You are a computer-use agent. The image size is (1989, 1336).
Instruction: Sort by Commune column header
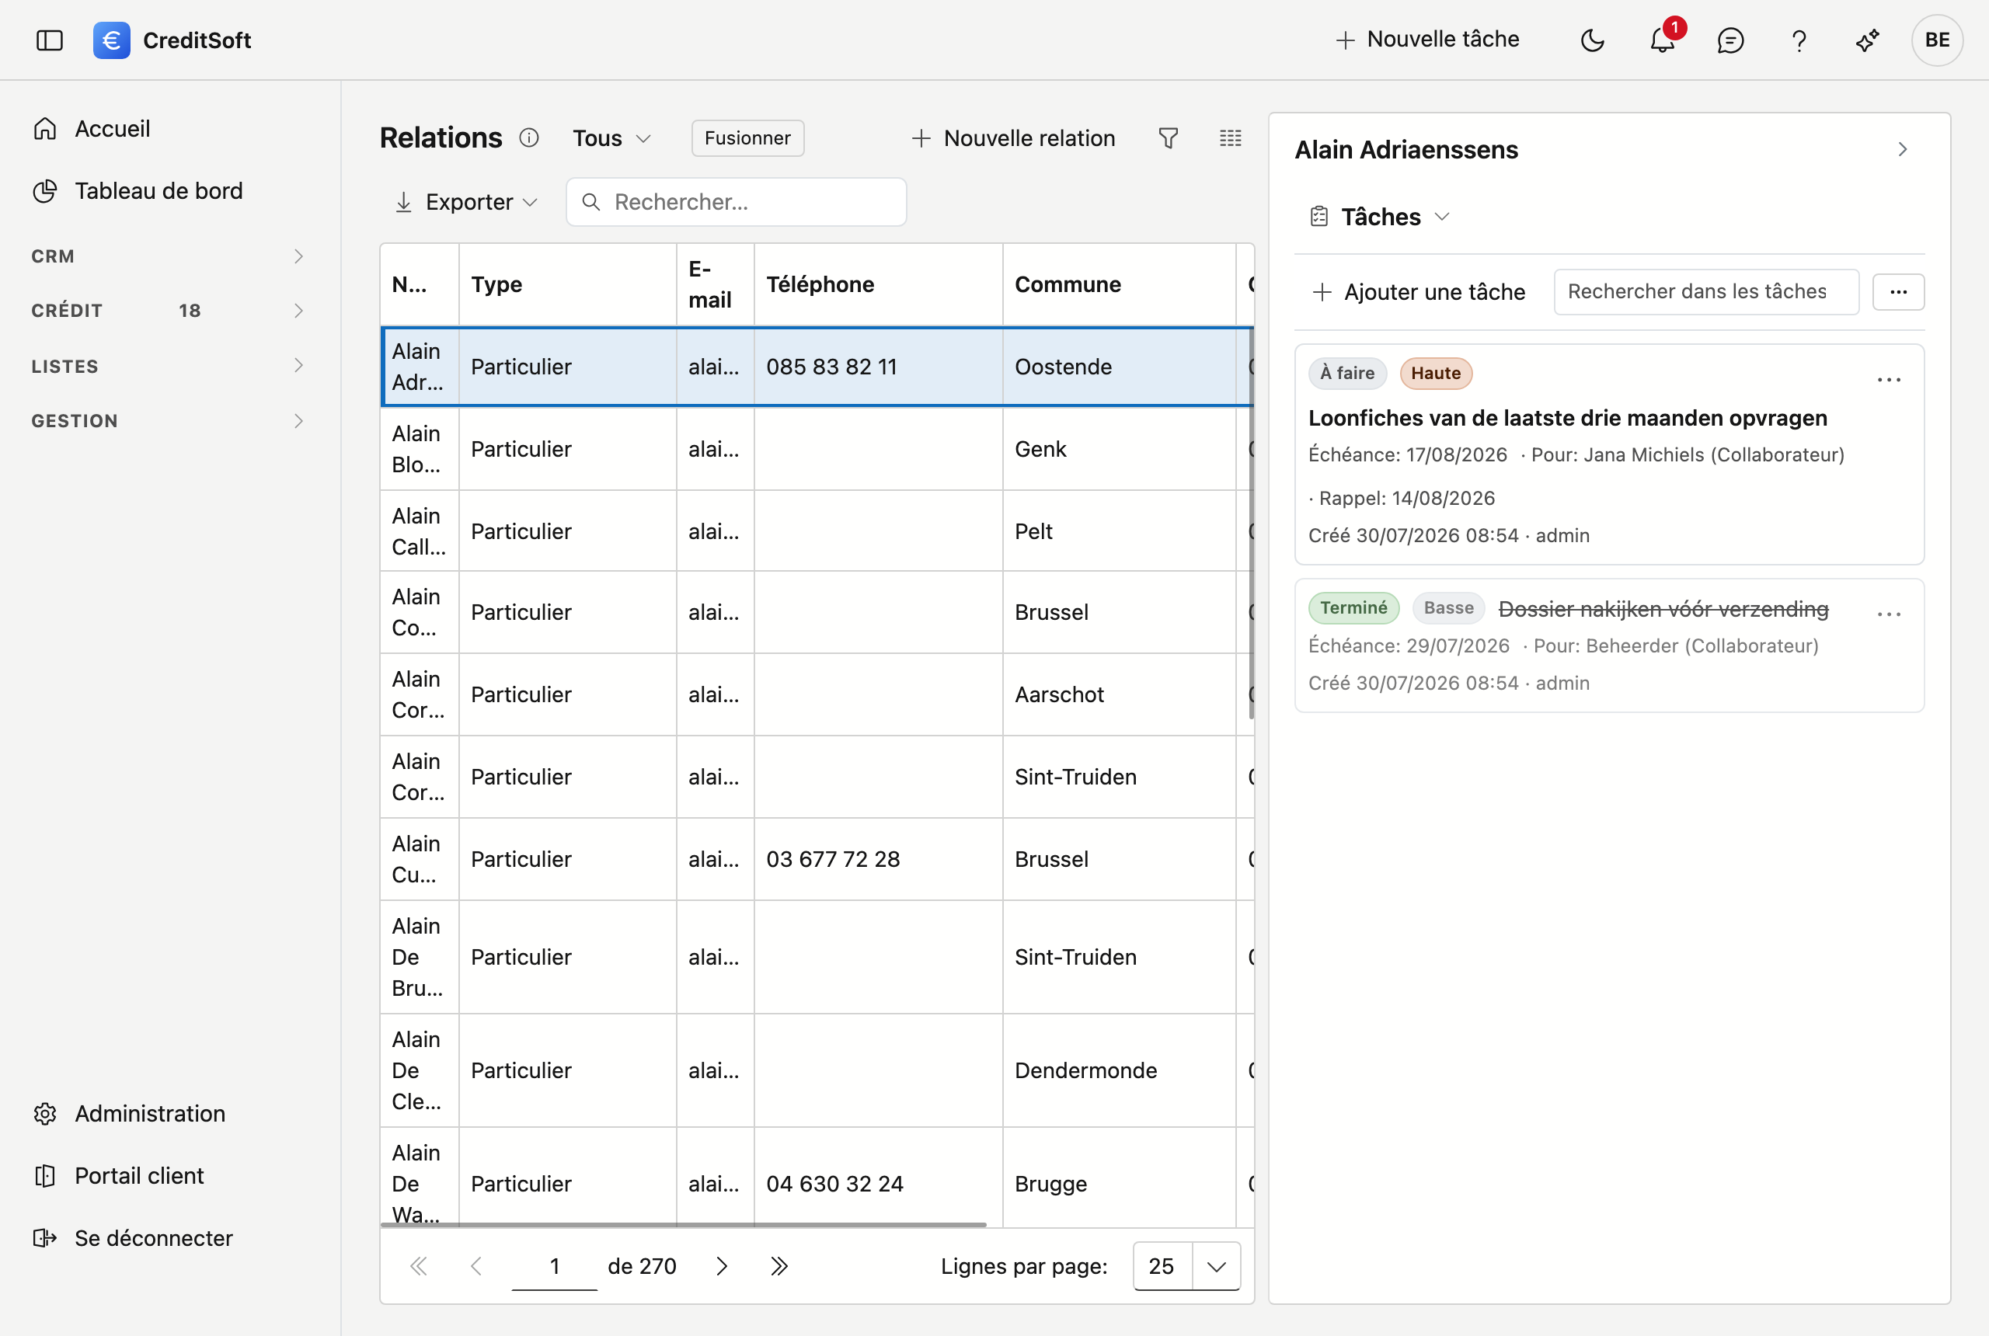click(1119, 284)
